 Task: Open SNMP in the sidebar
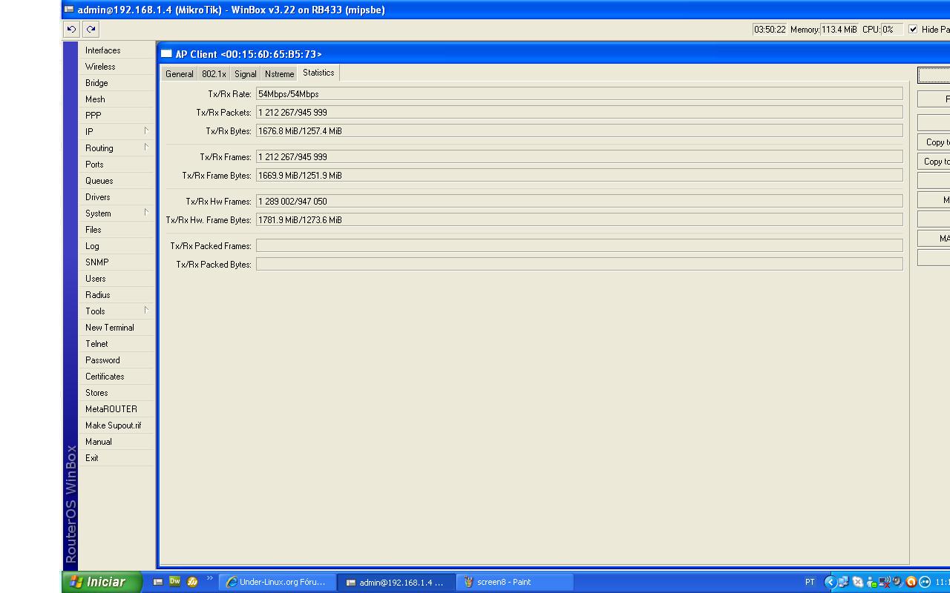[96, 262]
